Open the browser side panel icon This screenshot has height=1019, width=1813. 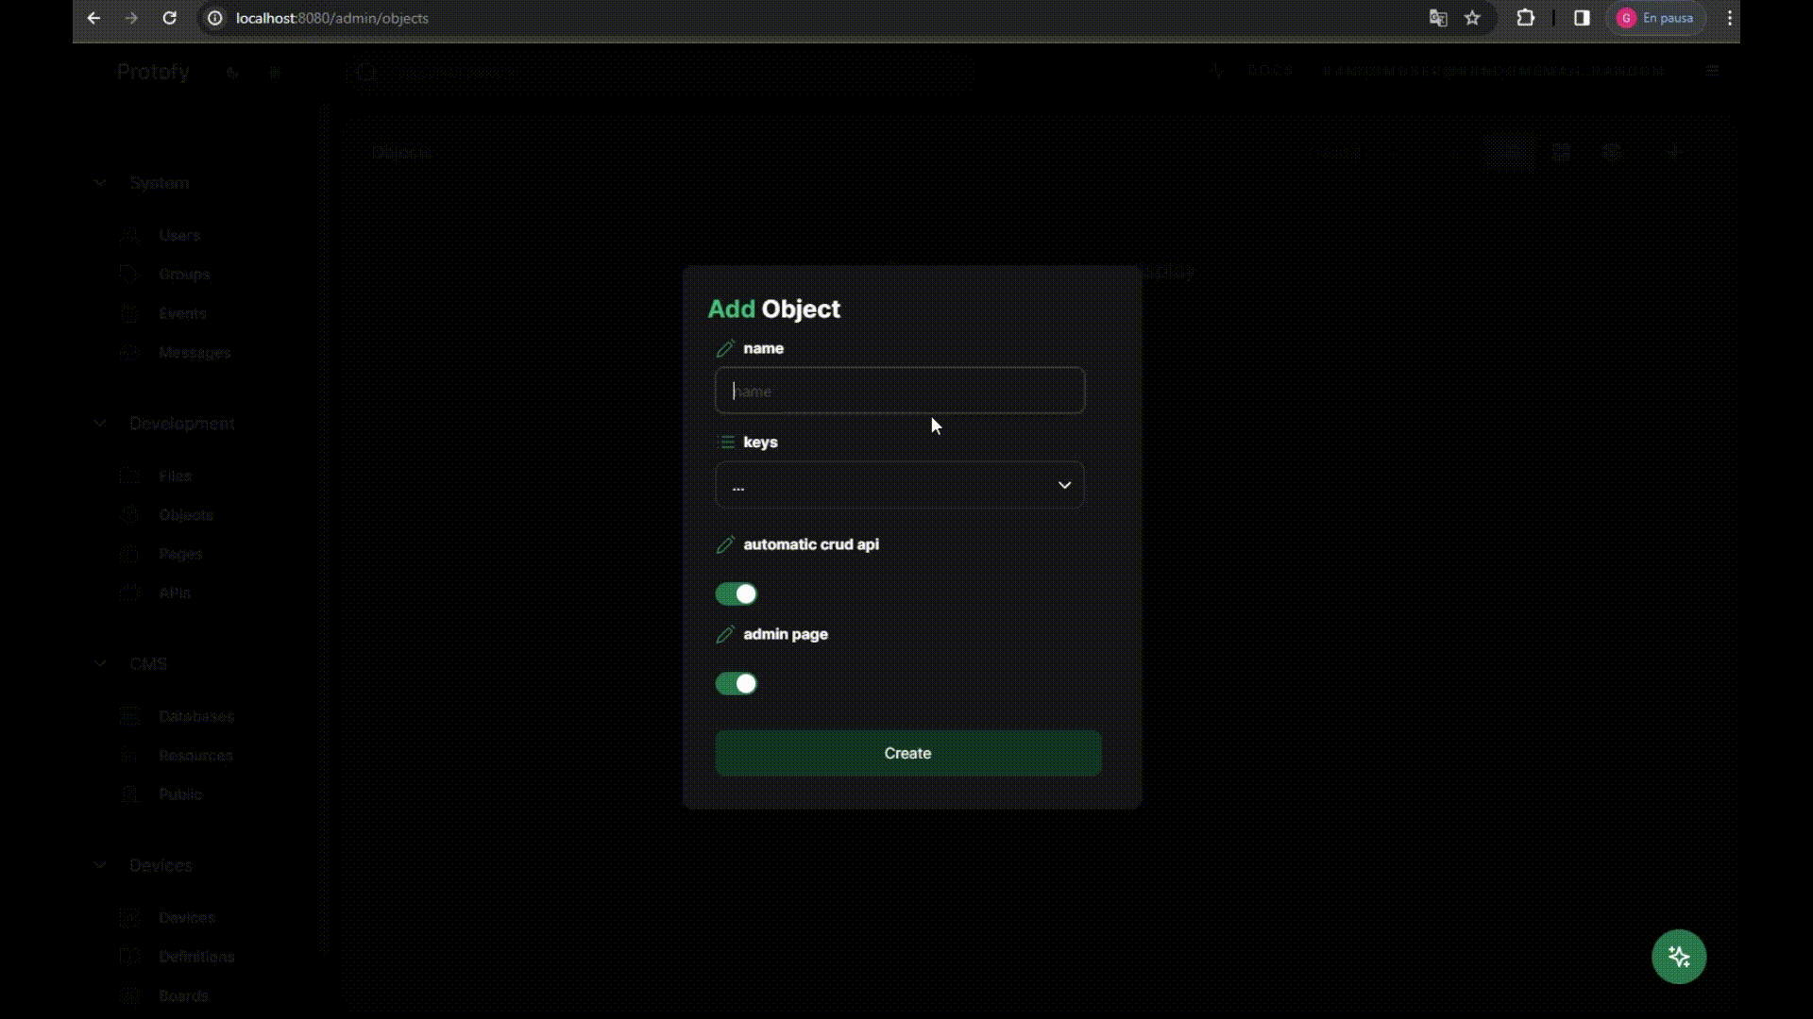click(1582, 18)
